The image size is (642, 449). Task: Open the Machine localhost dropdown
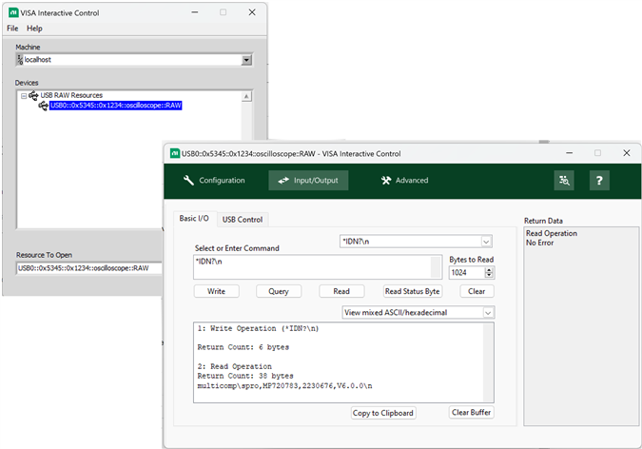point(246,60)
